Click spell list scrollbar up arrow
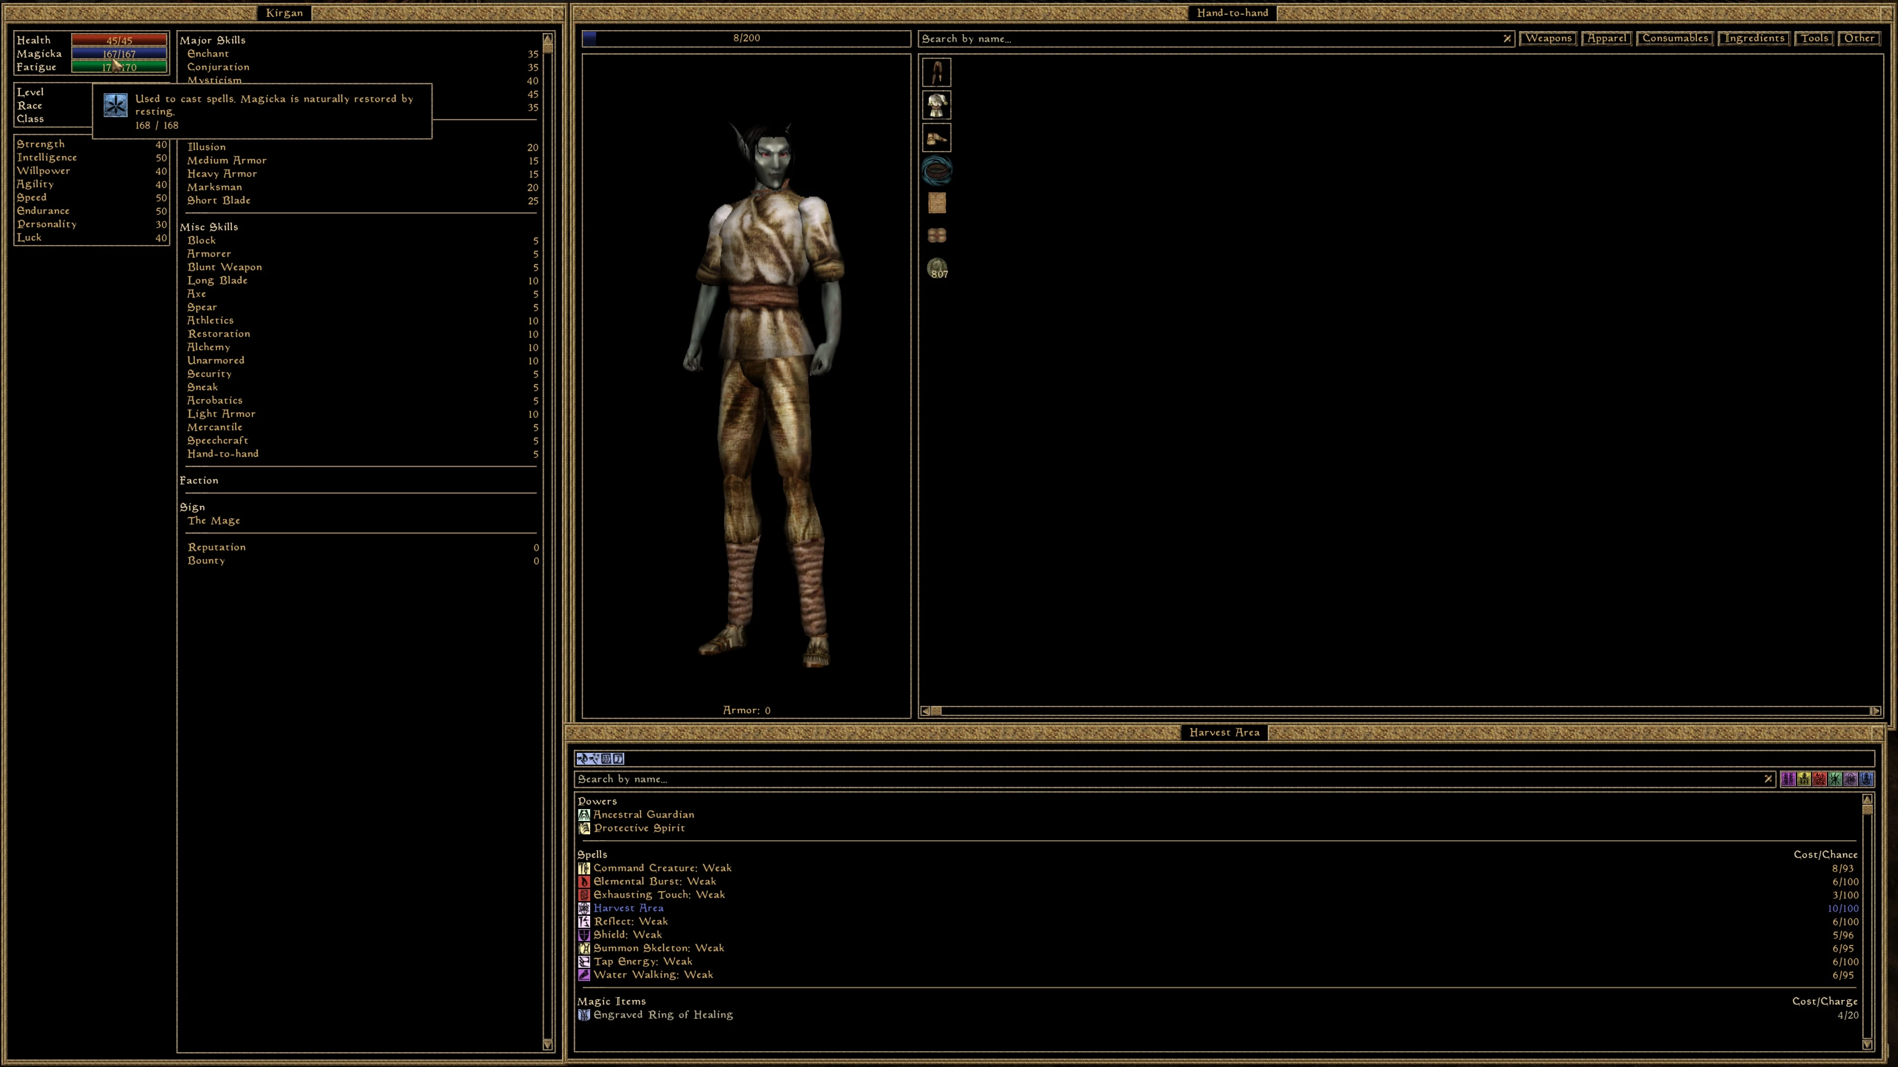Screen dimensions: 1898x1067 1867,800
